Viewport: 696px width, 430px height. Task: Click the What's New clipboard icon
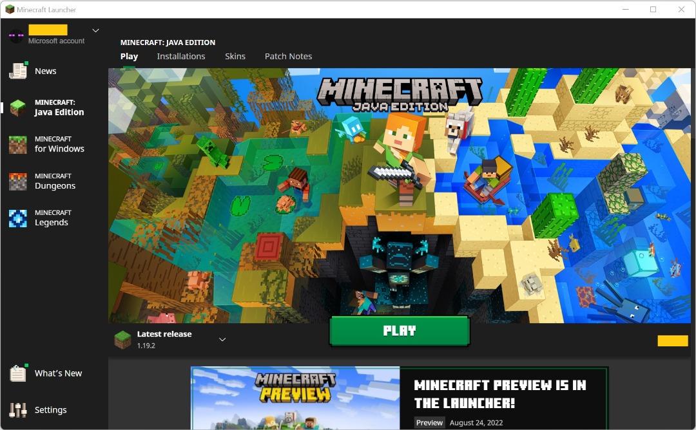[x=18, y=373]
